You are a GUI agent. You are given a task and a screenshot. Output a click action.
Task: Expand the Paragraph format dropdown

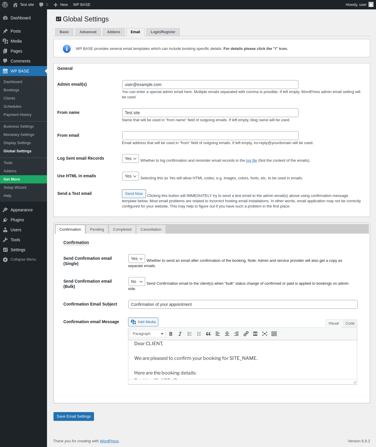[147, 334]
